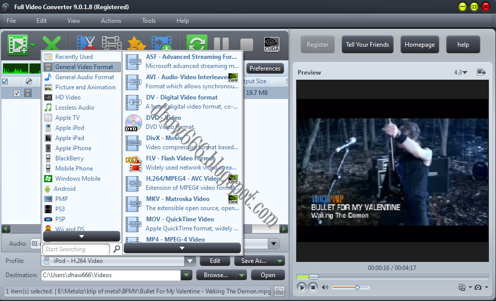Click the Pause conversion toolbar icon
Image resolution: width=496 pixels, height=301 pixels.
(222, 44)
